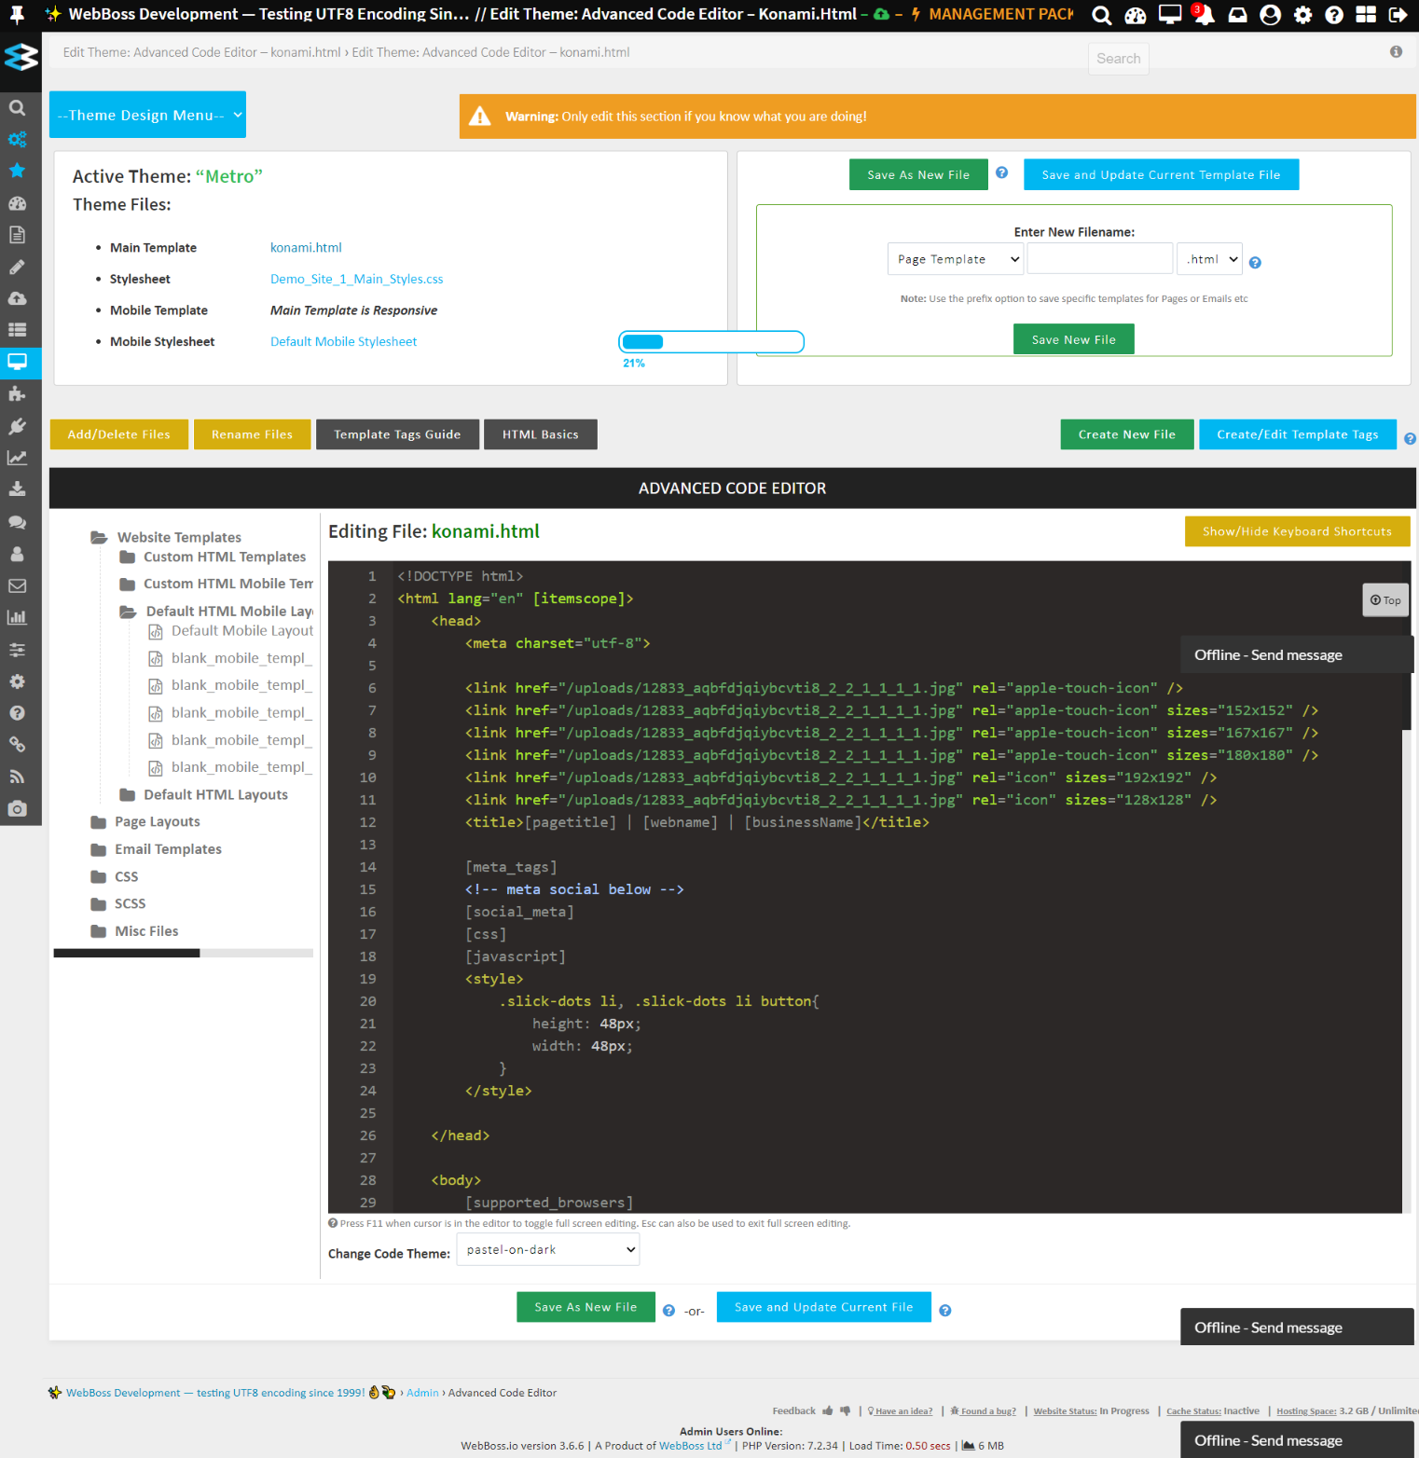Open the notifications bell in top bar
1419x1458 pixels.
point(1203,15)
